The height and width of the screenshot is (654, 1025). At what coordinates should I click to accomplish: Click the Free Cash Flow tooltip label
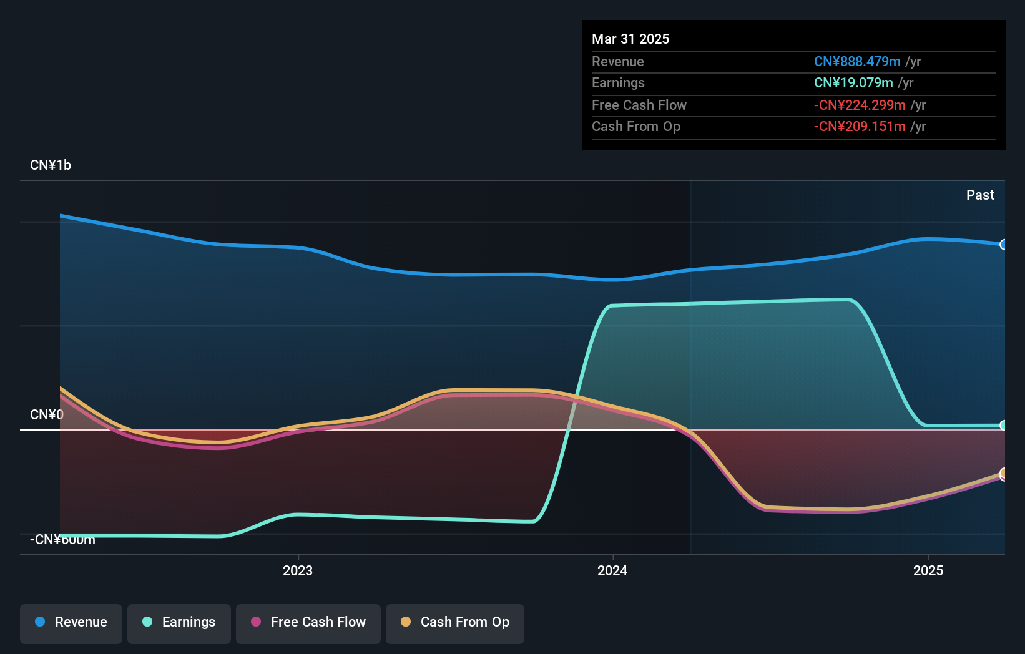click(x=639, y=105)
